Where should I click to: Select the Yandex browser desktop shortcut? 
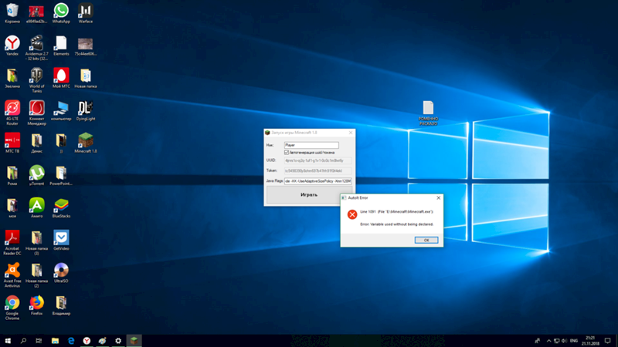click(12, 45)
